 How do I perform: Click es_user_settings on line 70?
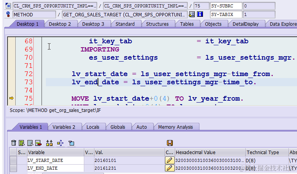click(123, 57)
